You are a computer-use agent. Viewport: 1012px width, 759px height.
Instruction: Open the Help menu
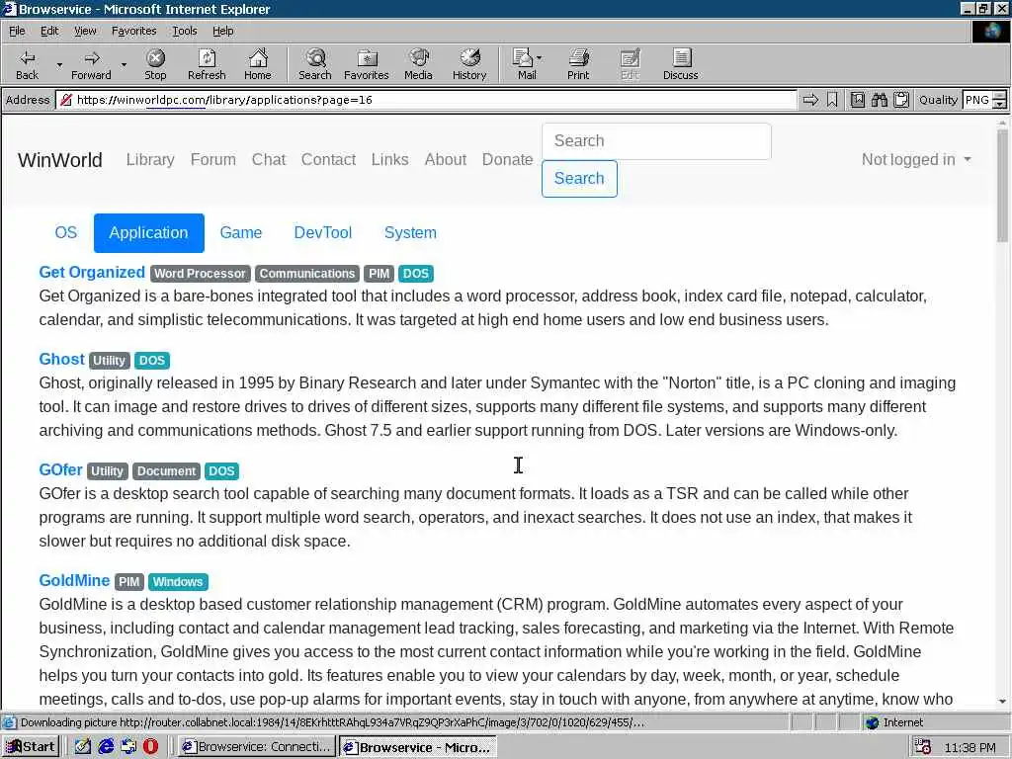222,31
